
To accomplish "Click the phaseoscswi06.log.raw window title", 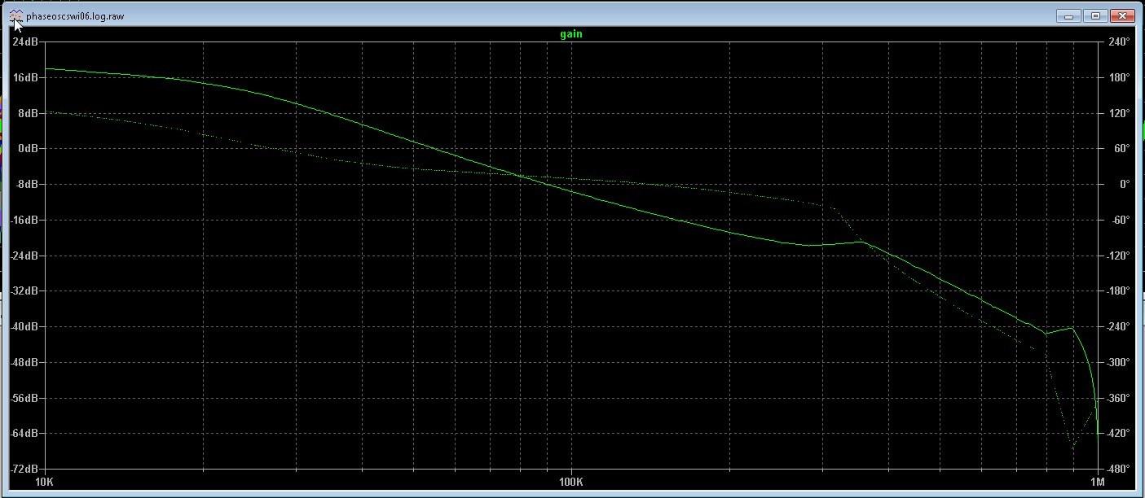I will 76,16.
